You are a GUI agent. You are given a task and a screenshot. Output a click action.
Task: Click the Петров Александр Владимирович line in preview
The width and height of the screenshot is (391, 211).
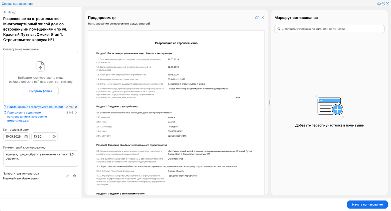click(198, 89)
